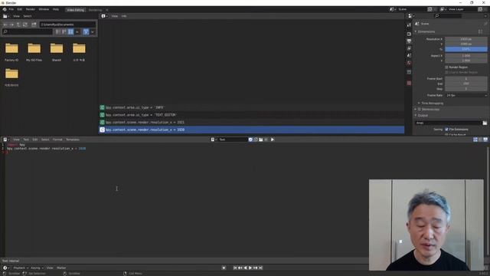Refresh the file list
The height and width of the screenshot is (276, 490).
(x=25, y=25)
